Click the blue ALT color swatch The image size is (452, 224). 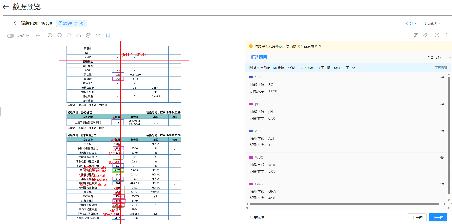click(x=251, y=131)
